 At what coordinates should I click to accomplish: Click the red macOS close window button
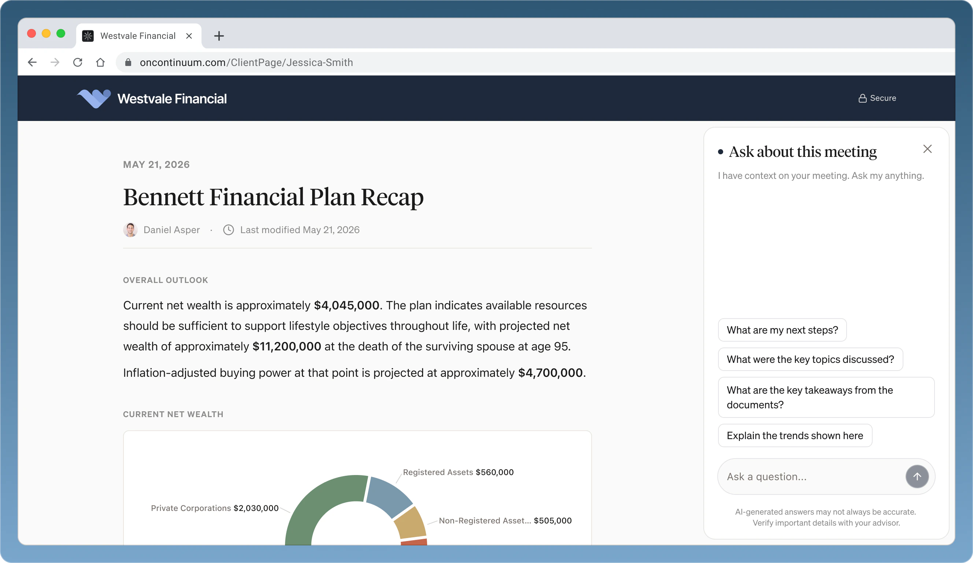[32, 34]
